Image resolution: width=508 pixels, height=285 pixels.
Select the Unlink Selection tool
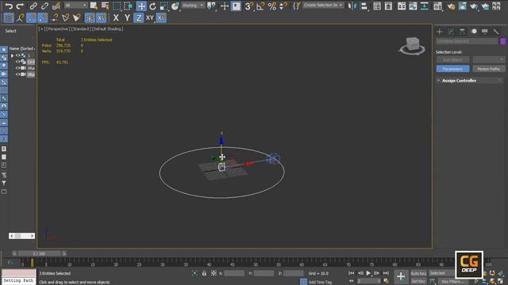[44, 6]
